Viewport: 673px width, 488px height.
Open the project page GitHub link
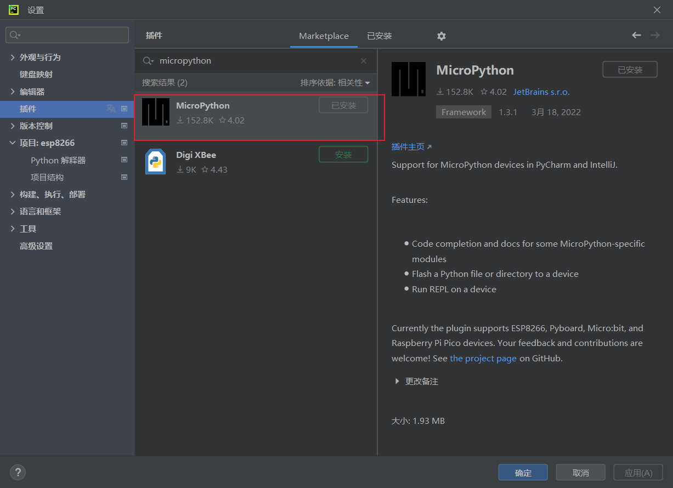483,358
